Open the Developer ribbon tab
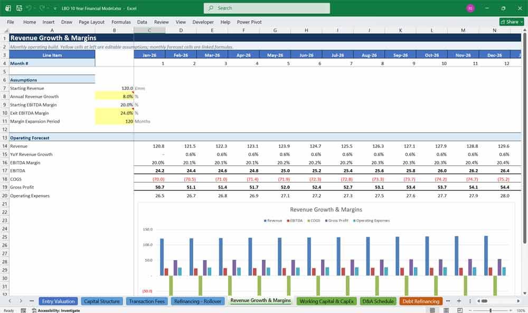 click(x=203, y=22)
